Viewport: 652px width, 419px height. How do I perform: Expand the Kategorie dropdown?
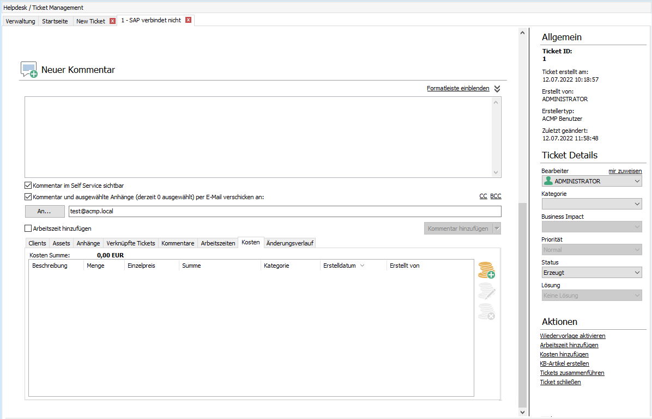click(591, 204)
